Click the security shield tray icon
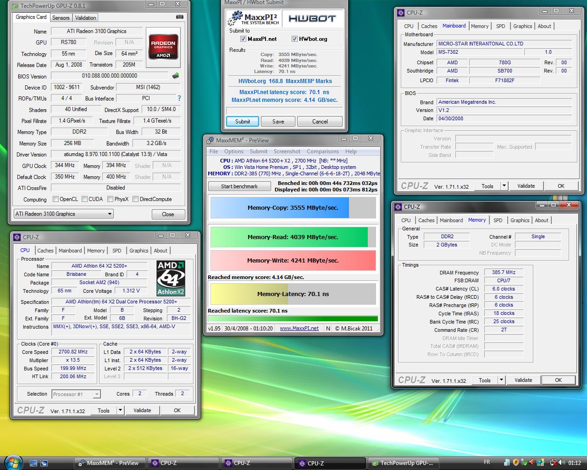Viewport: 587px width, 470px height. click(516, 463)
